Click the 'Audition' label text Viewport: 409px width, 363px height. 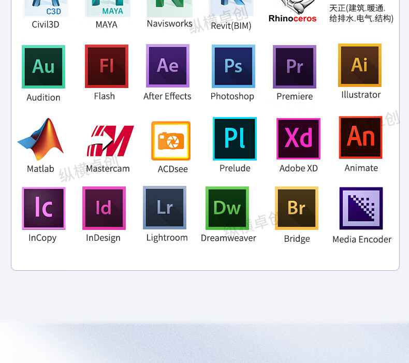pos(43,97)
